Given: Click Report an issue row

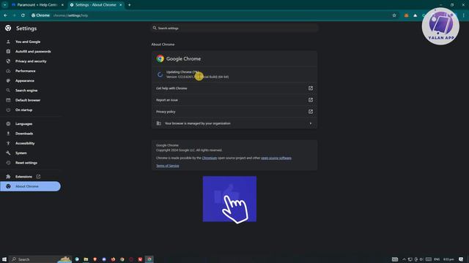Looking at the screenshot, I should pos(234,100).
